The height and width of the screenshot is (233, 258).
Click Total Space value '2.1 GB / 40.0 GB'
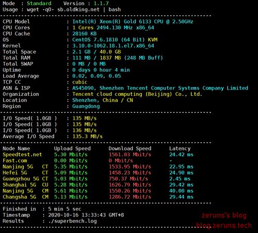click(96, 52)
